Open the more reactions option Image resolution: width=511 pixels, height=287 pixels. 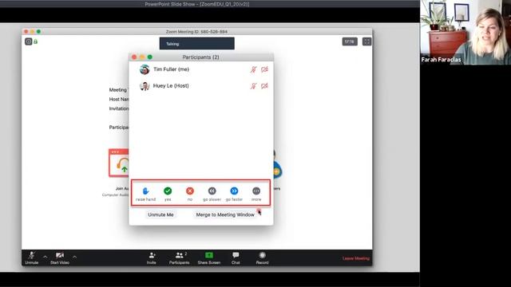click(x=256, y=191)
